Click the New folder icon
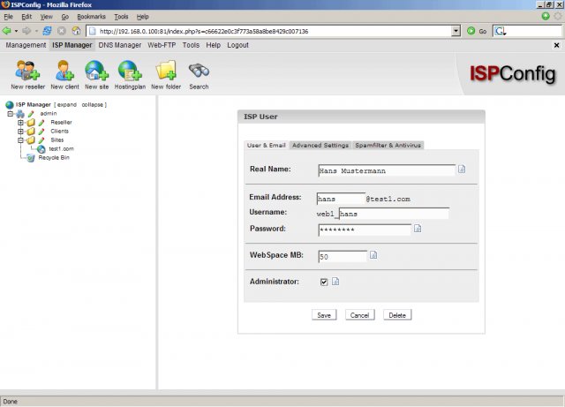Screen dimensions: 565x407 pyautogui.click(x=166, y=71)
